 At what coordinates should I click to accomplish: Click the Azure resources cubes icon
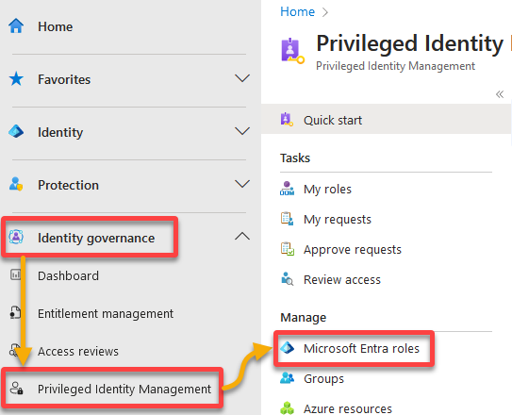pos(288,408)
